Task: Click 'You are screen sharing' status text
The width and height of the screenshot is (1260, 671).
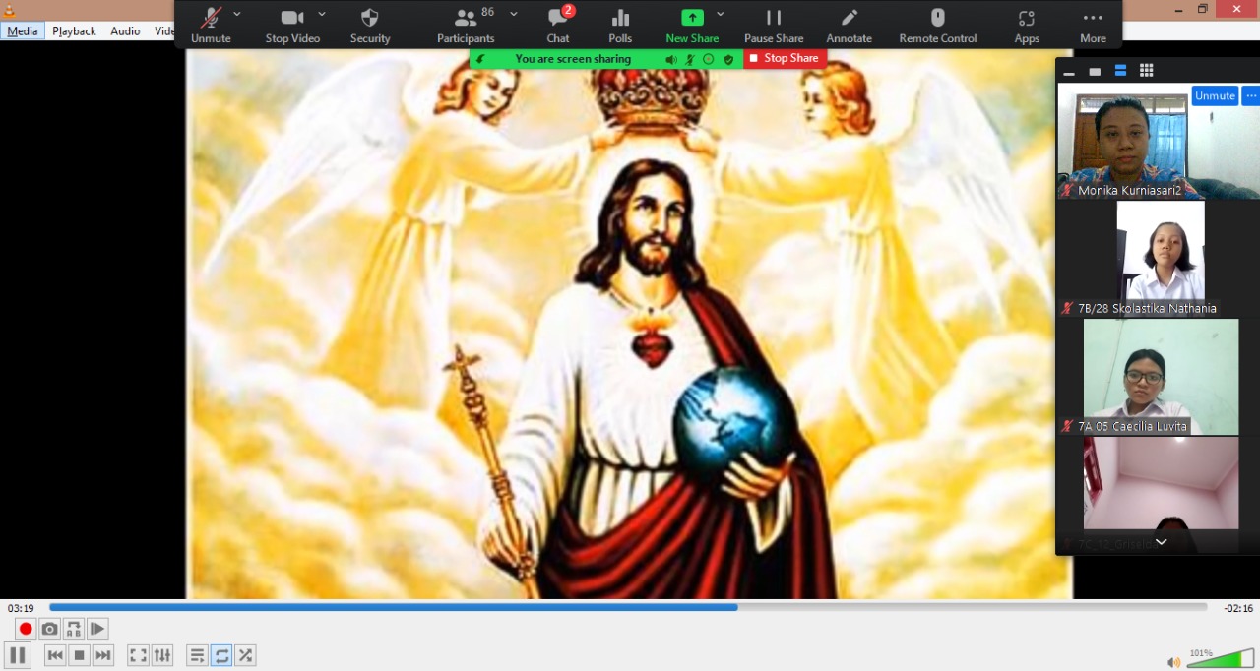Action: coord(573,59)
